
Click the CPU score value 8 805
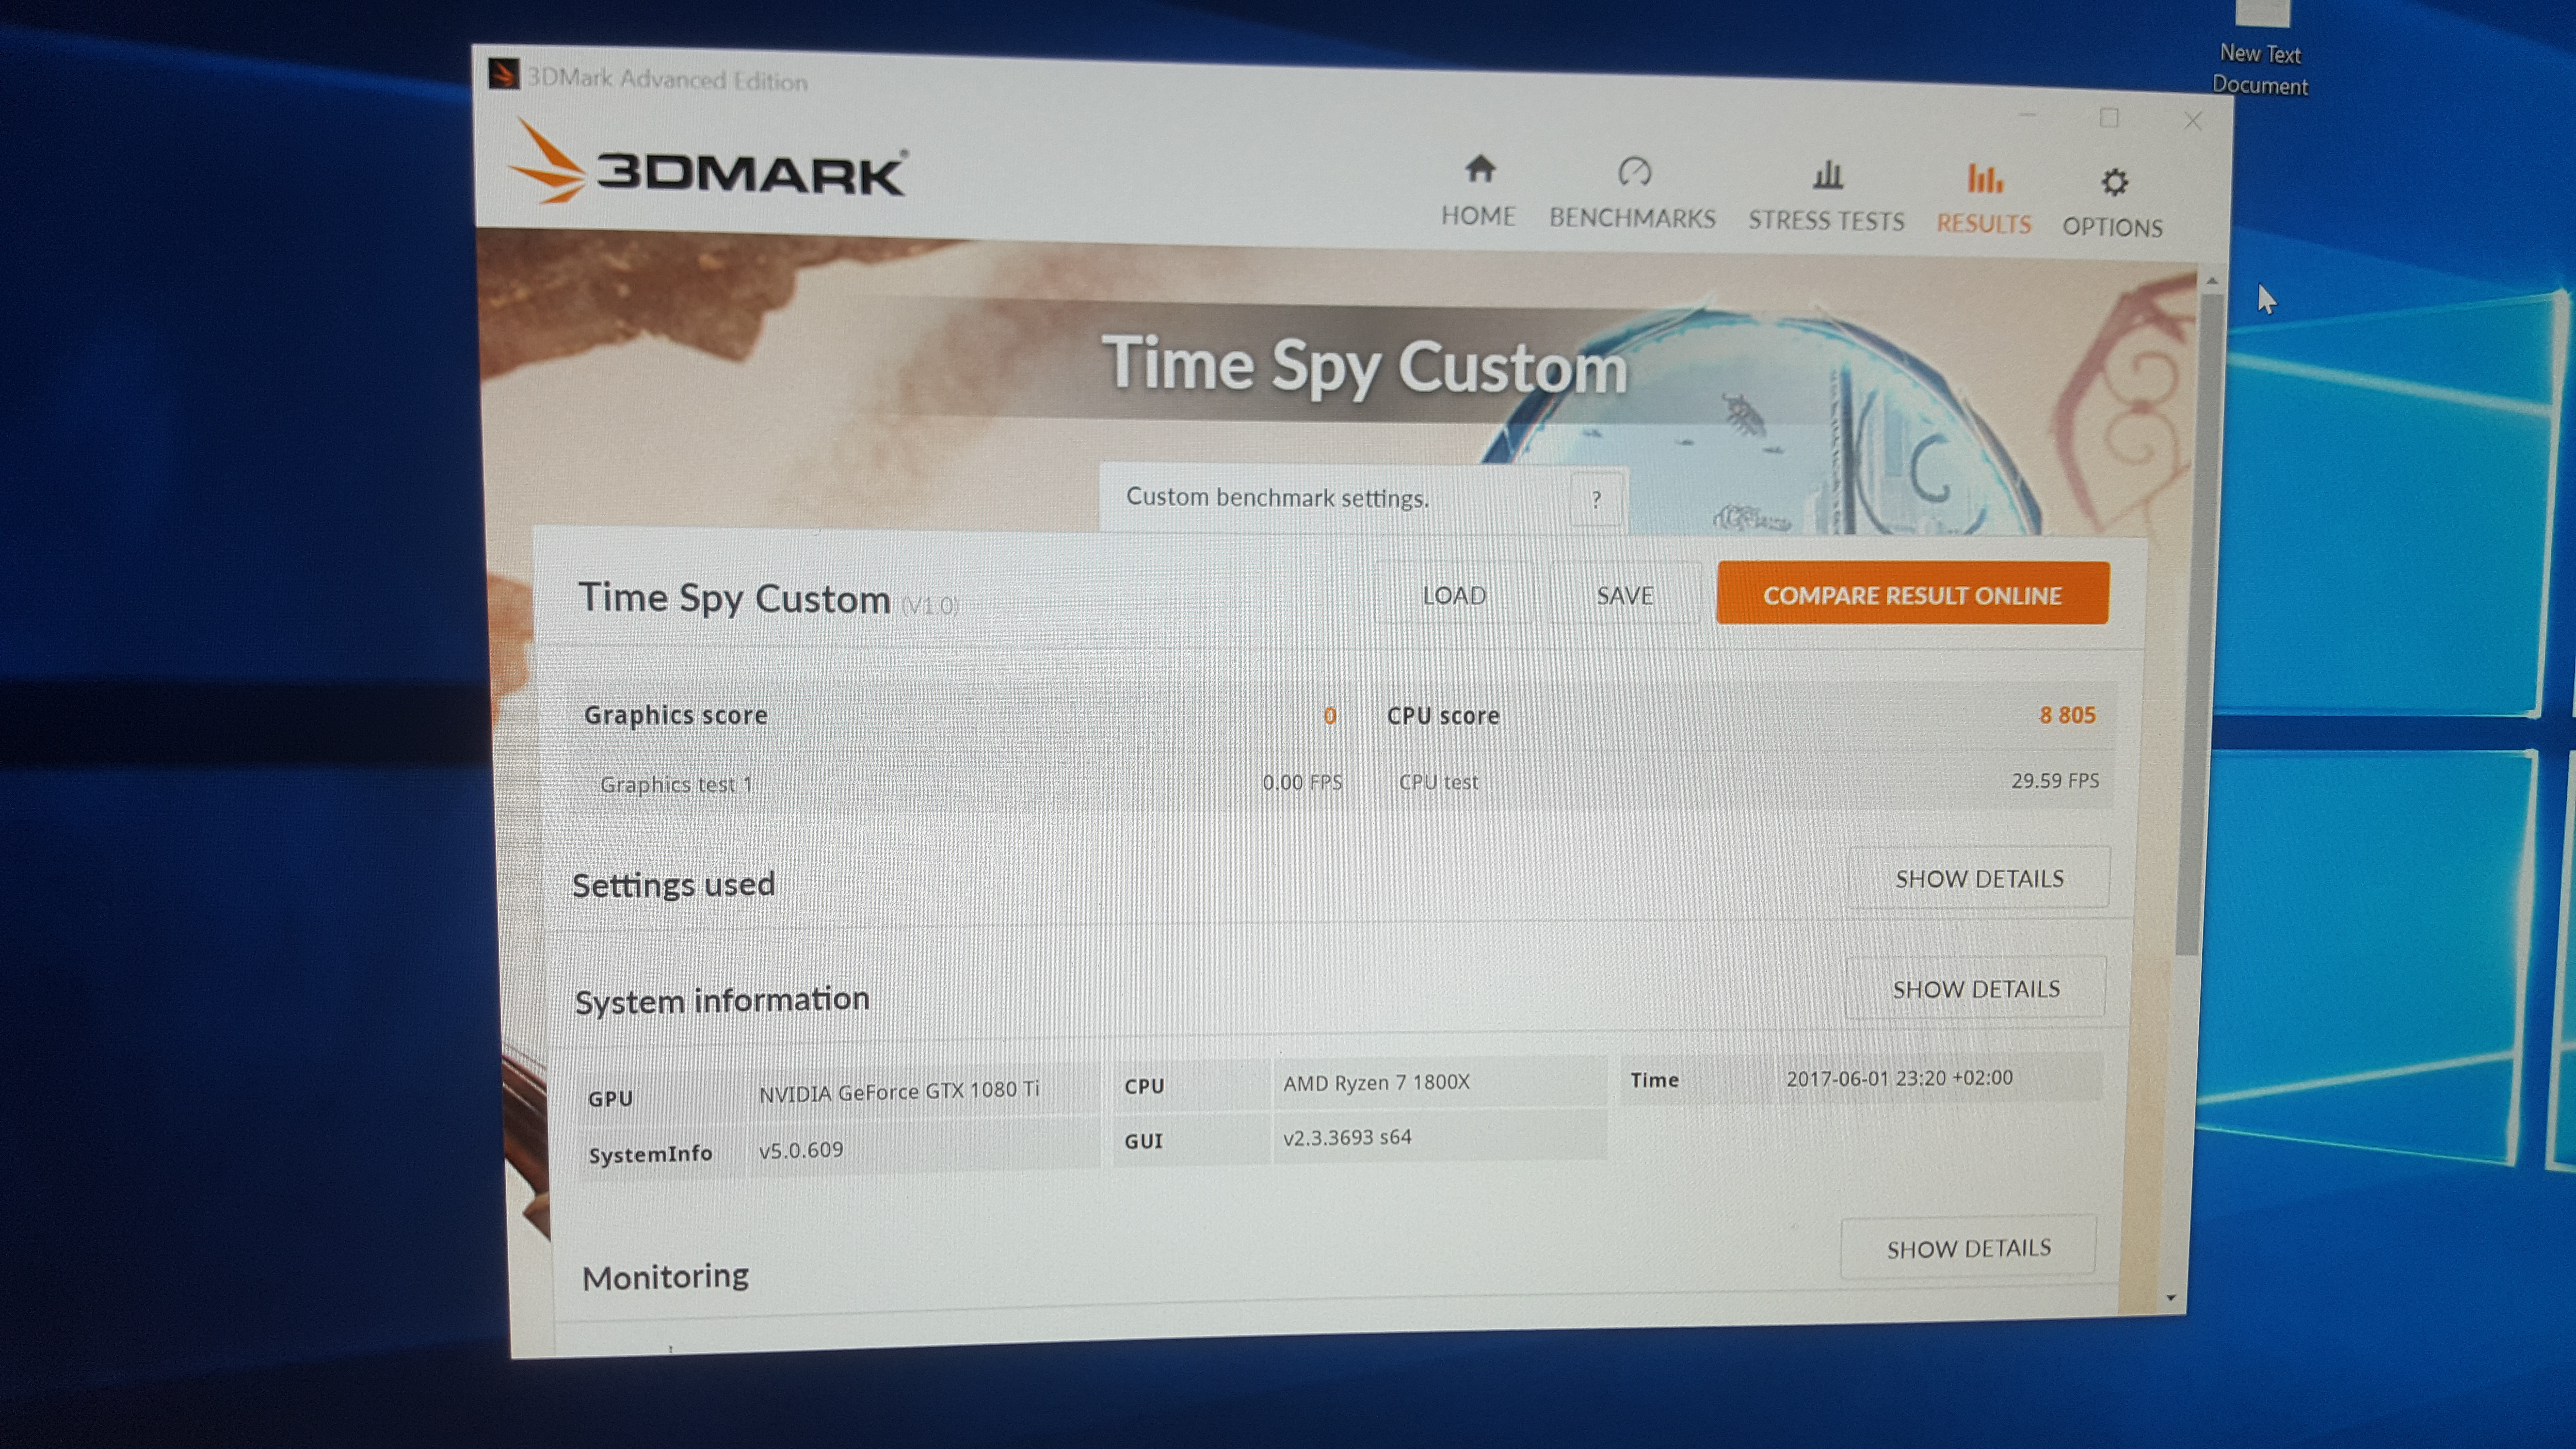click(x=2067, y=715)
